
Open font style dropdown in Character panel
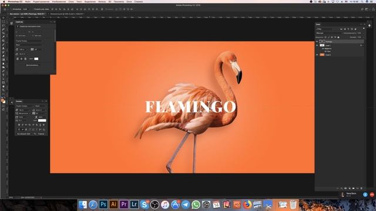41,106
